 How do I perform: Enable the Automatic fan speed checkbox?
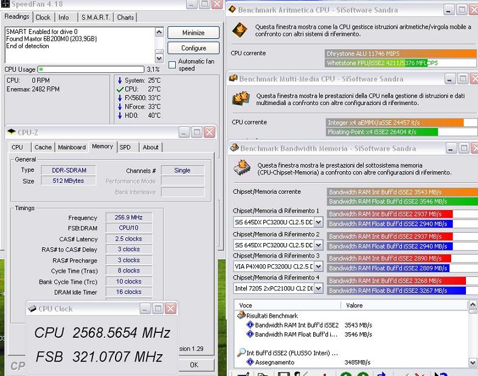tap(172, 65)
